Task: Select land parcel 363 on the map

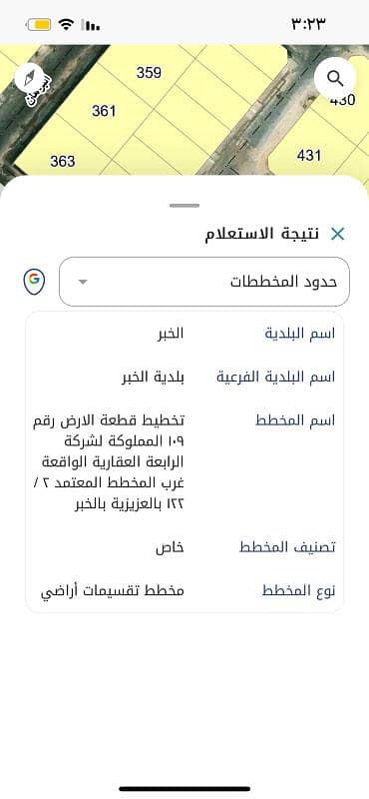Action: [x=63, y=161]
